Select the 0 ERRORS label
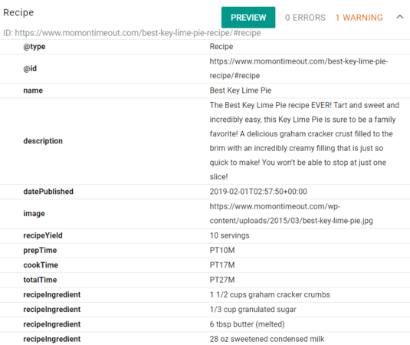This screenshot has width=410, height=345. click(x=305, y=18)
